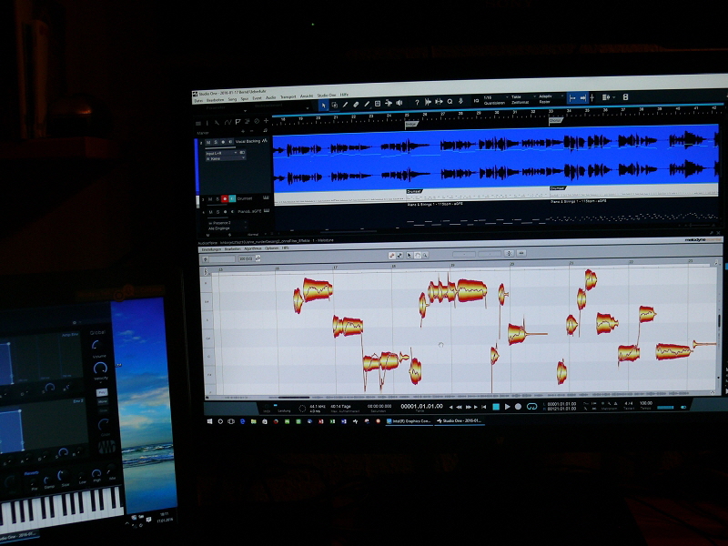Screen dimensions: 728x546
Task: Open the Algorithmus menu in Melodyne
Action: click(251, 248)
